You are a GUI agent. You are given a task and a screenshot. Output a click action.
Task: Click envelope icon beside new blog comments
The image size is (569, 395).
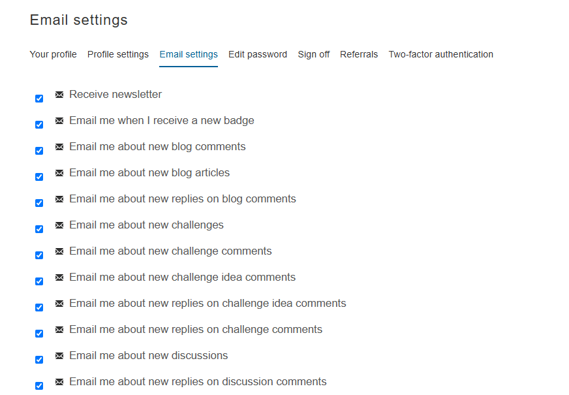coord(59,147)
